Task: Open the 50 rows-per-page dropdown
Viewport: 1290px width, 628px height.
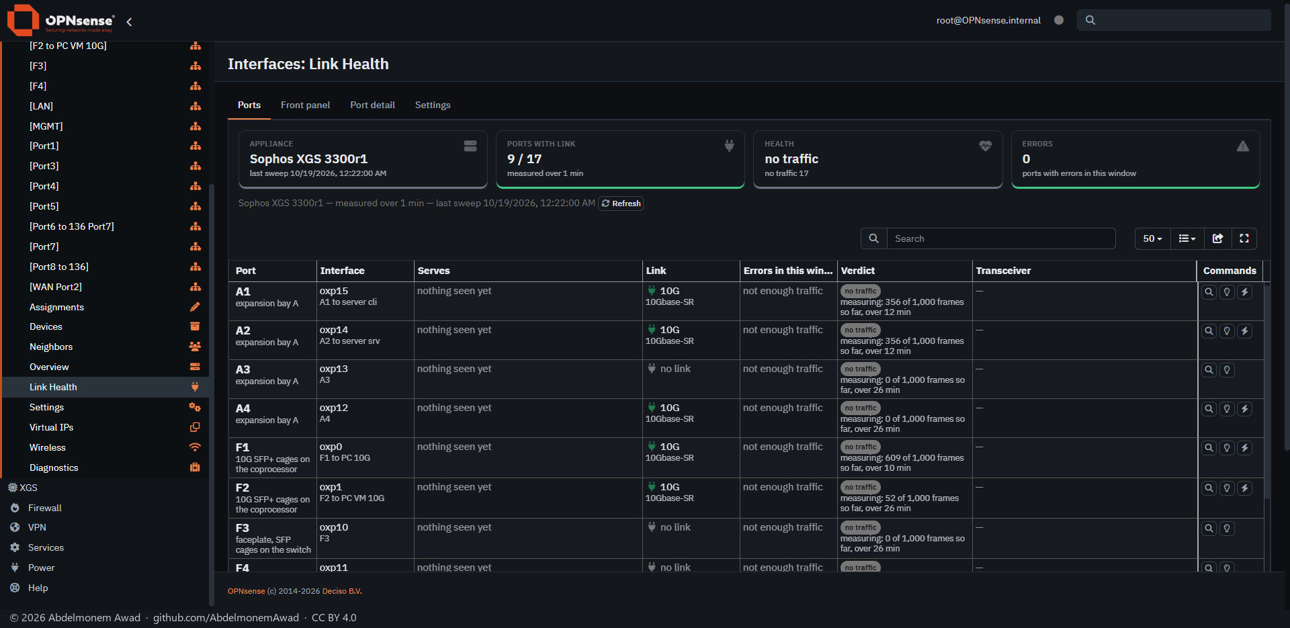Action: tap(1153, 238)
